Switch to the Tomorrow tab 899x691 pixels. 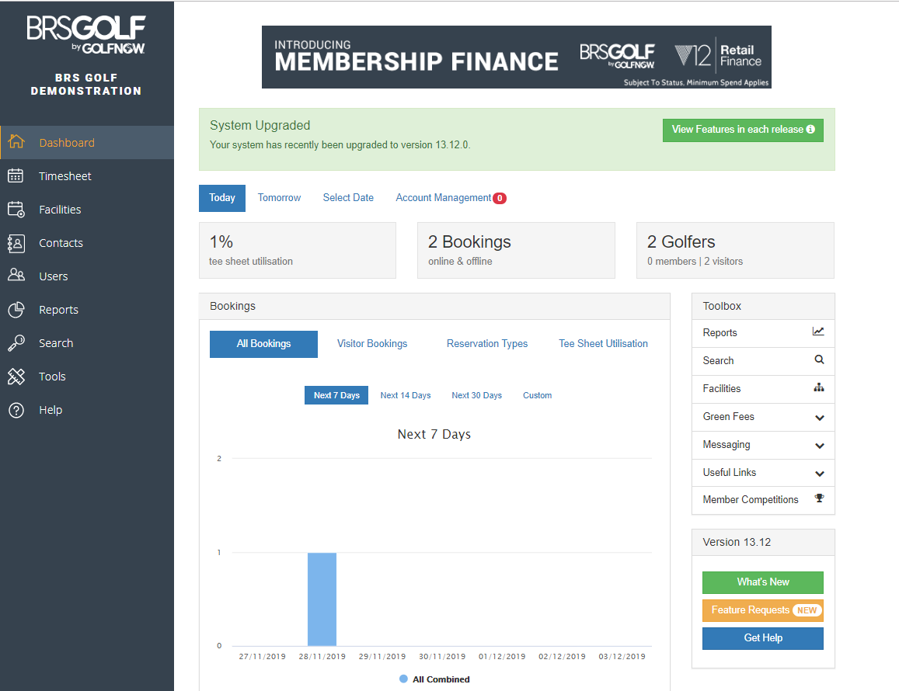point(279,198)
